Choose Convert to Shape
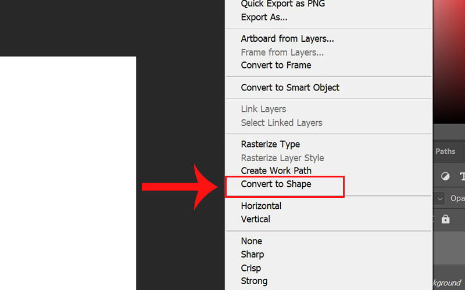This screenshot has width=465, height=290. pyautogui.click(x=276, y=184)
